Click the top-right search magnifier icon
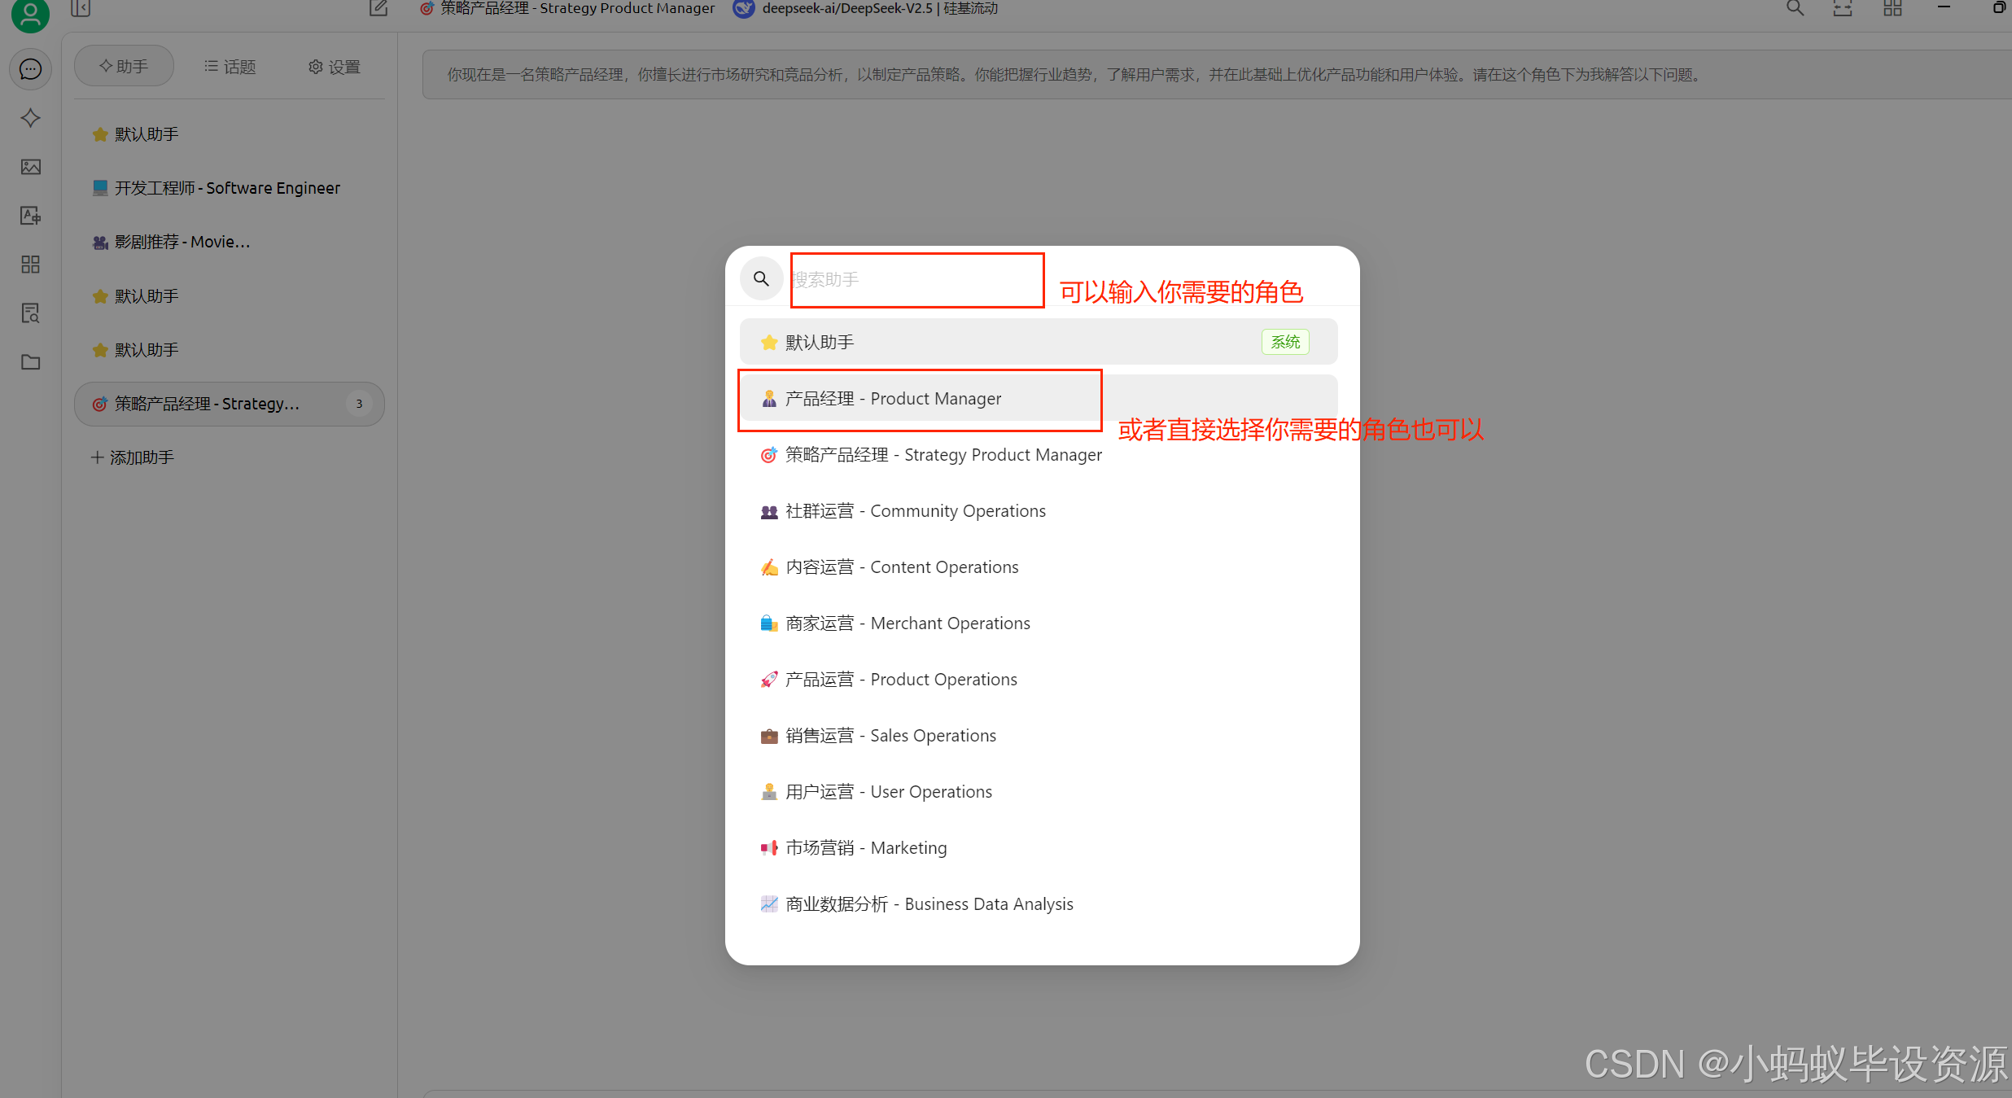The width and height of the screenshot is (2012, 1098). click(x=1795, y=9)
